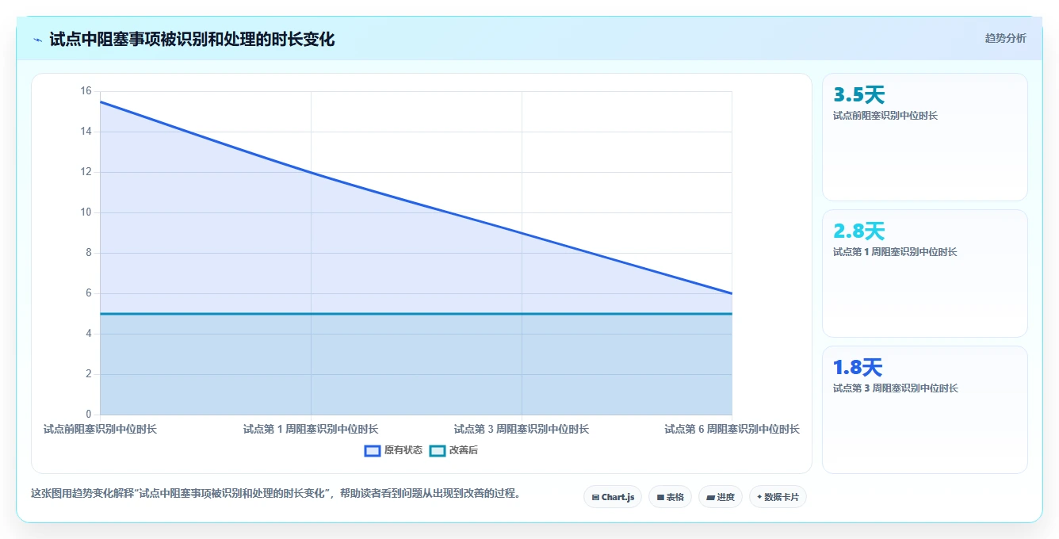Click the 数据卡片 tag button

778,497
